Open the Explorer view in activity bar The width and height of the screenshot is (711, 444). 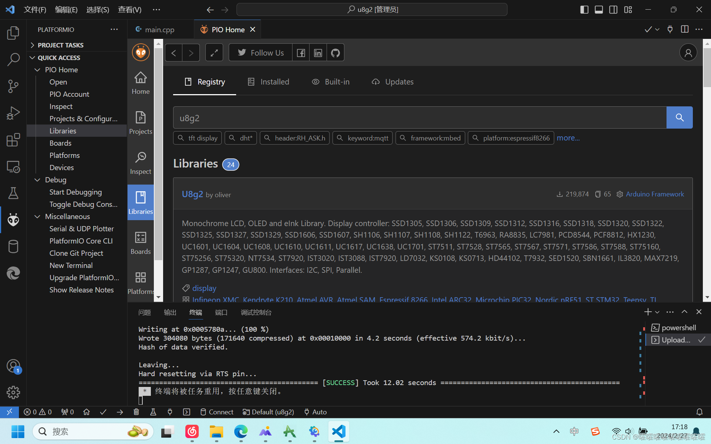[13, 33]
